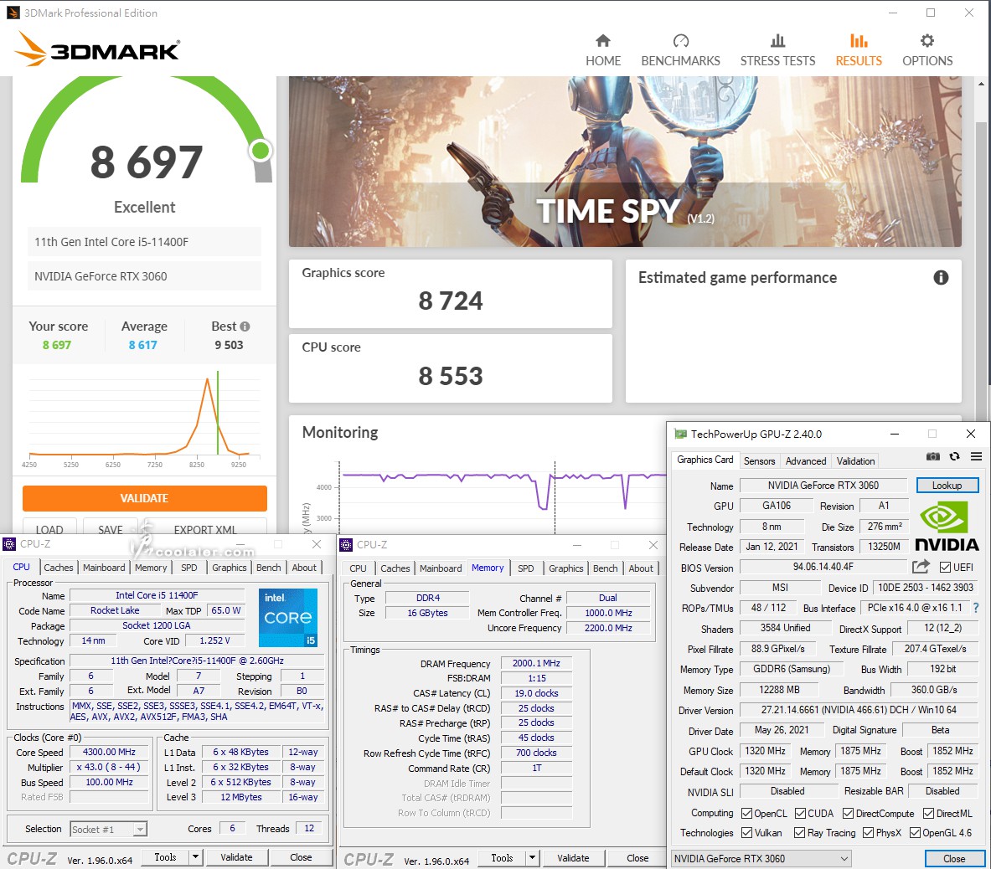
Task: Click the 3DMark title bar app icon
Action: tap(13, 13)
